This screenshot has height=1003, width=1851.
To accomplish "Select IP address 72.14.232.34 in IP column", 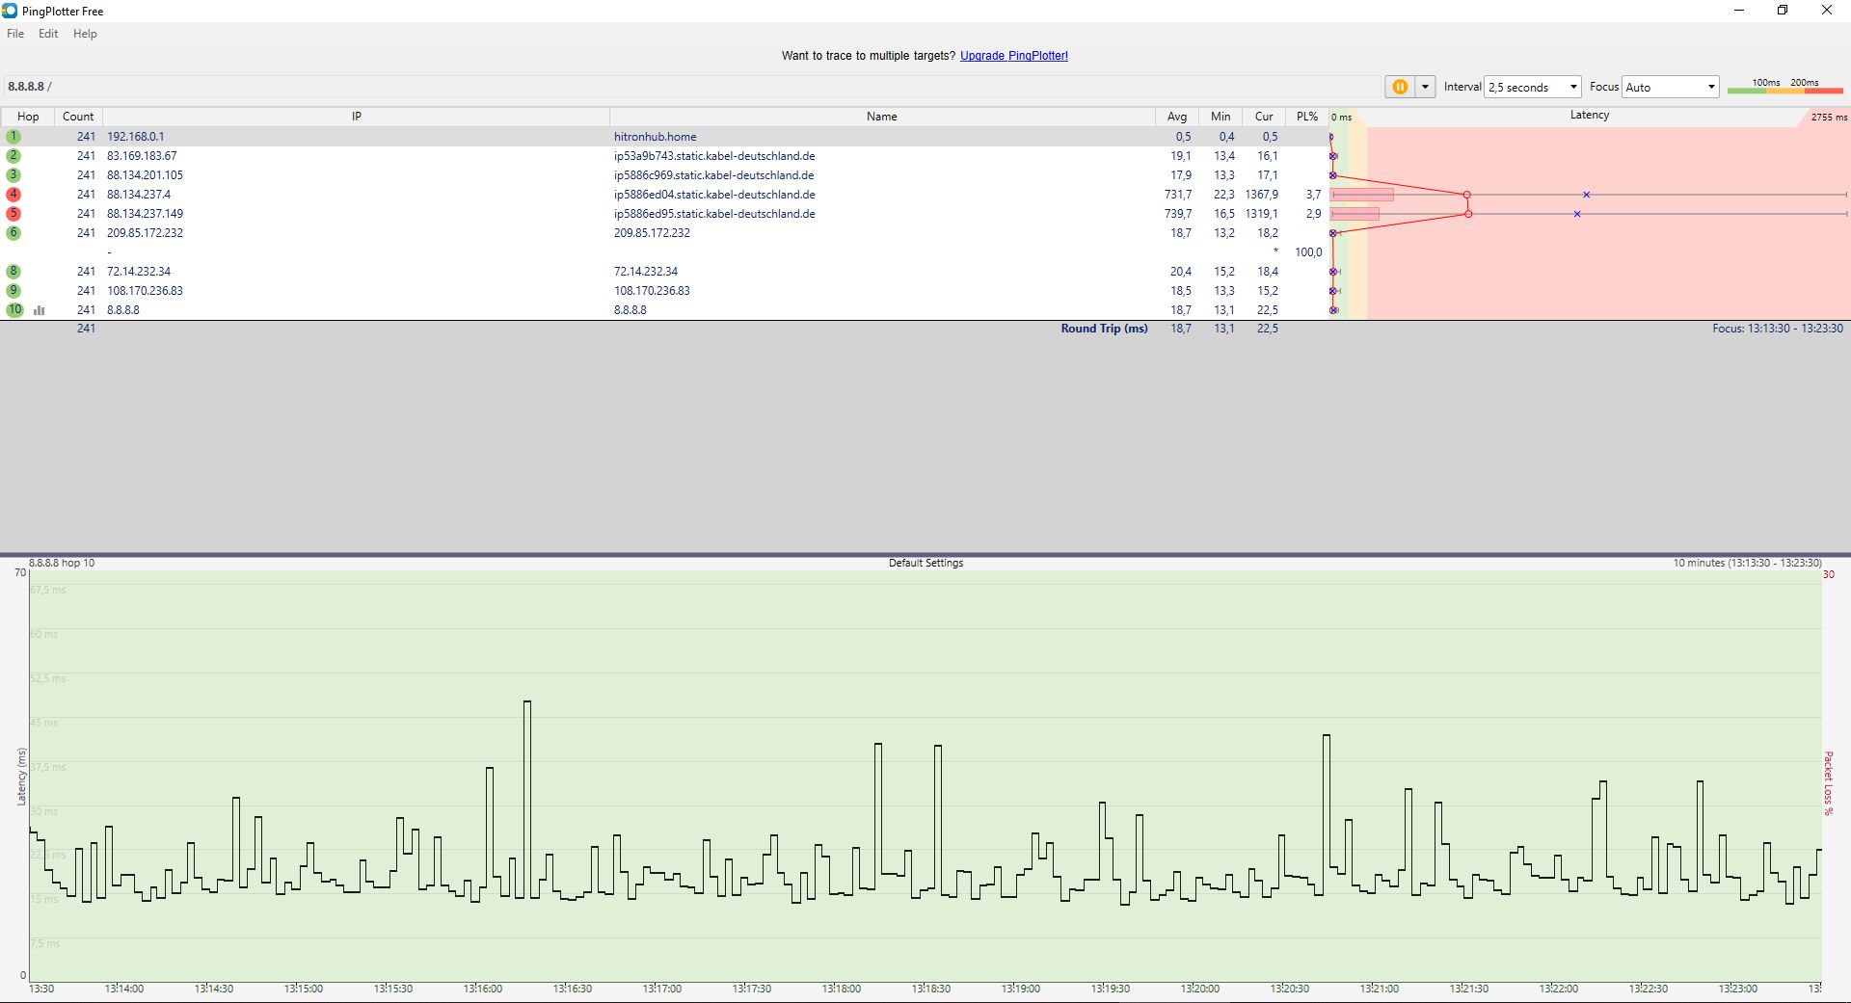I will click(139, 272).
